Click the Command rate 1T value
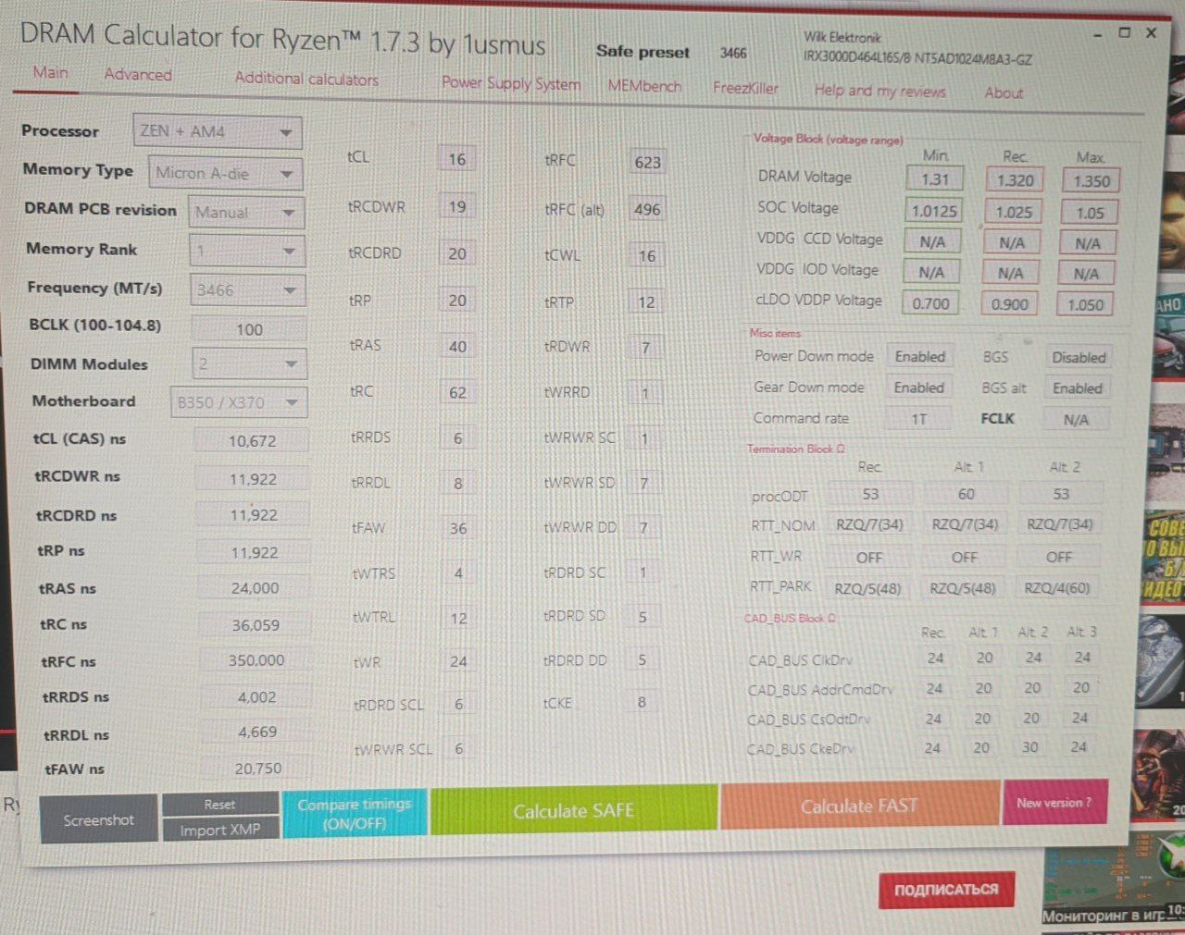Viewport: 1185px width, 935px height. (918, 419)
